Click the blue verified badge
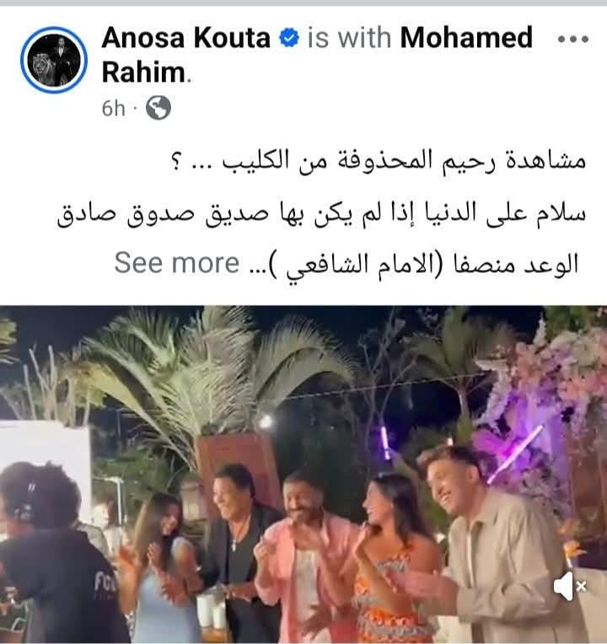 pyautogui.click(x=289, y=38)
